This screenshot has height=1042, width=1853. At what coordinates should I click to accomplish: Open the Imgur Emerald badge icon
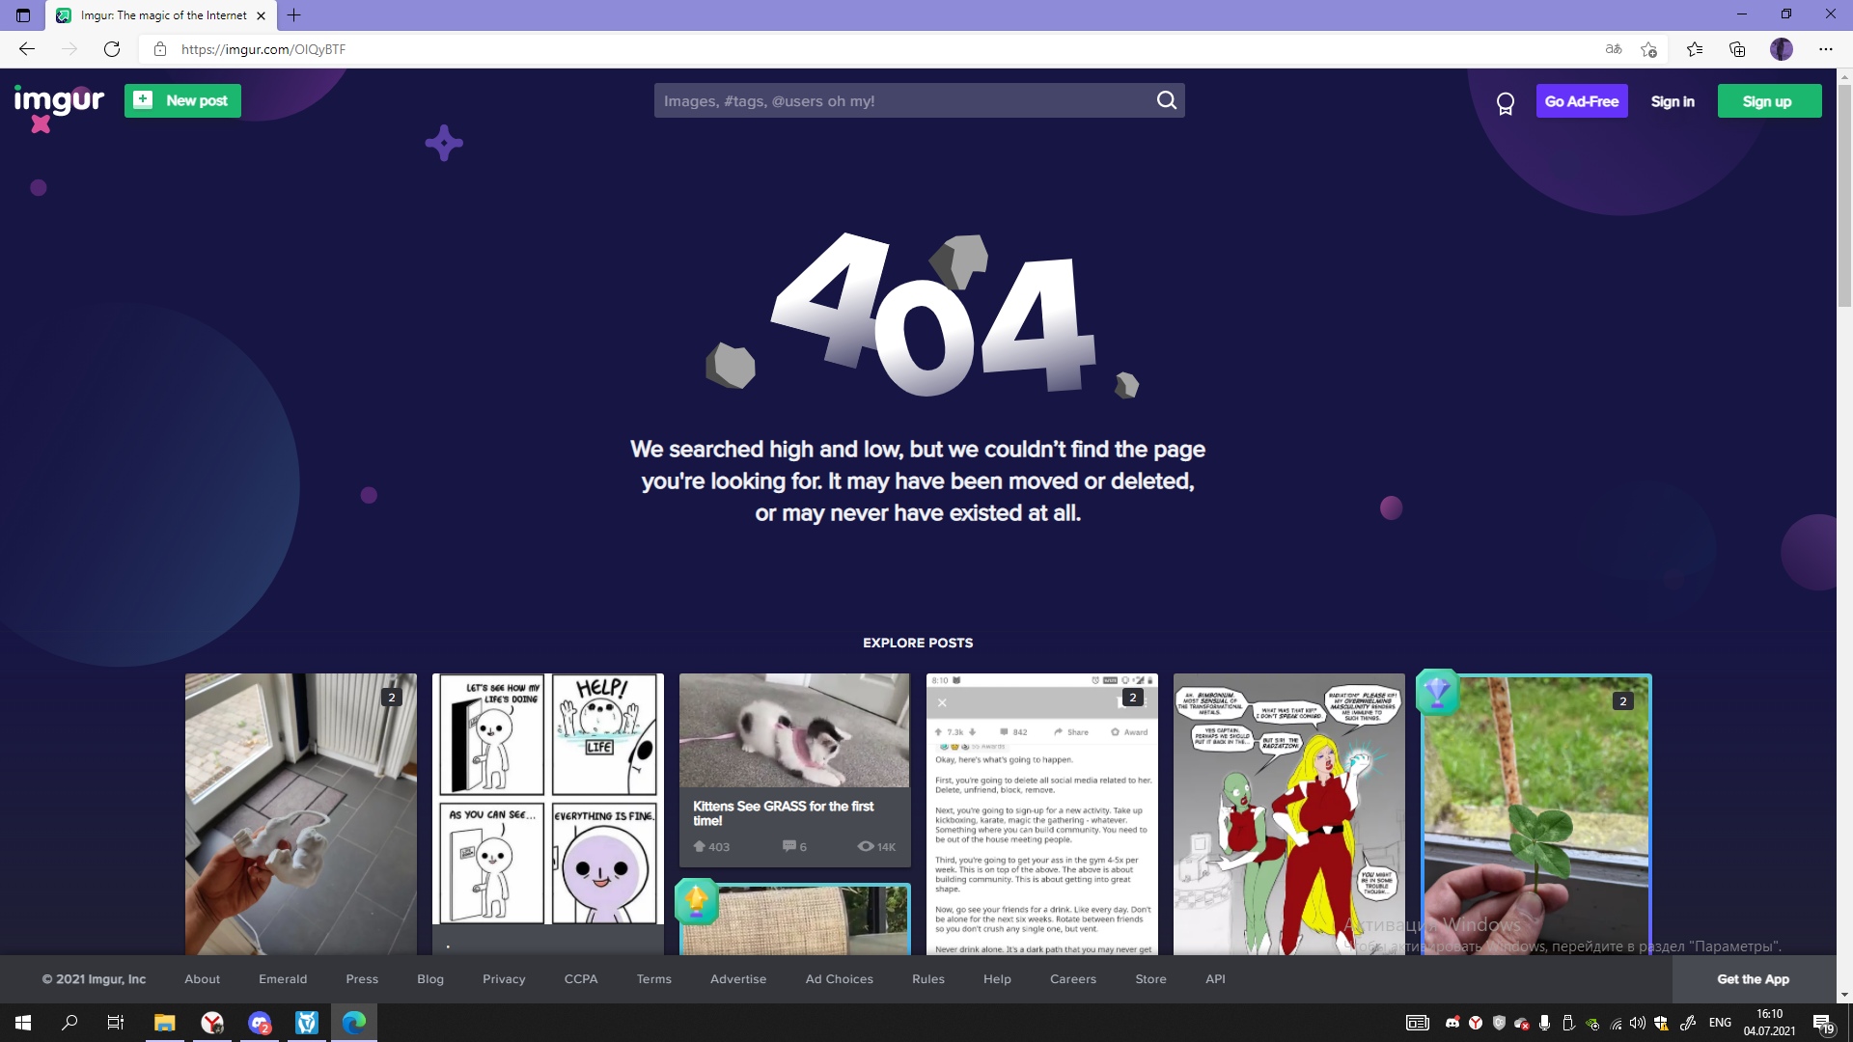[1505, 102]
